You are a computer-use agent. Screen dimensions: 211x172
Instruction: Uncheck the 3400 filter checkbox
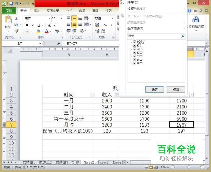click(134, 60)
